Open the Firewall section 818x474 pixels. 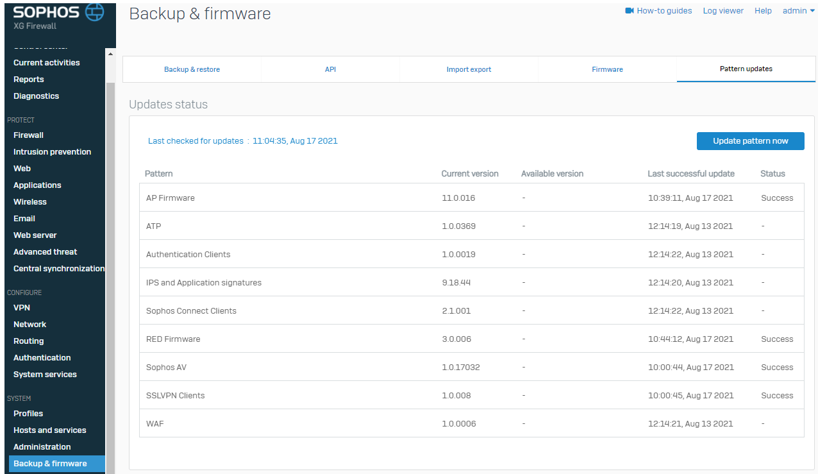pos(28,135)
